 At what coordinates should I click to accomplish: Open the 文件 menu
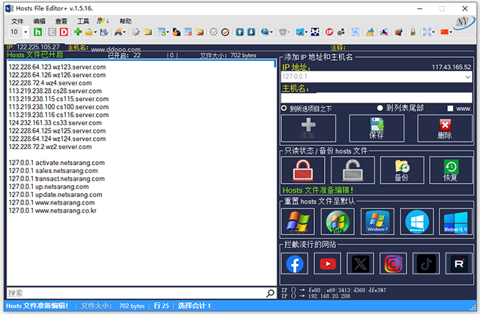tap(17, 21)
